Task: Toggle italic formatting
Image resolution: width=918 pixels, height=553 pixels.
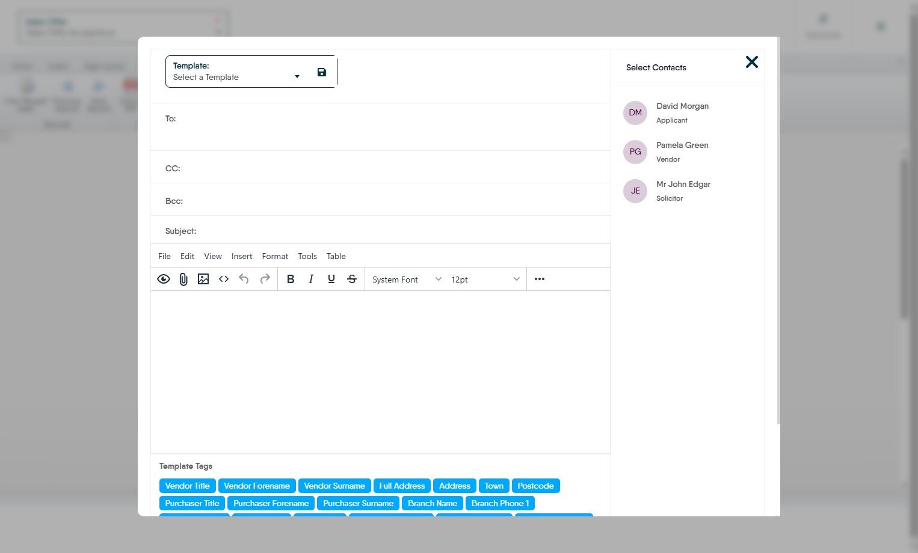Action: pyautogui.click(x=311, y=279)
